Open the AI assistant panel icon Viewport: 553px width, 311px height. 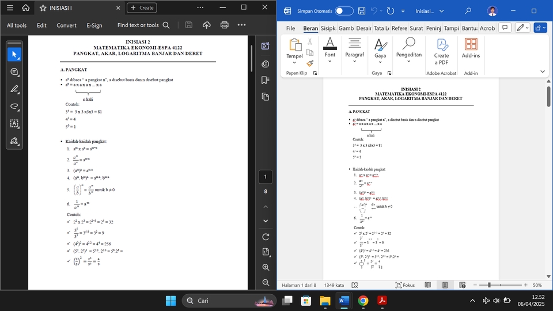pyautogui.click(x=266, y=46)
